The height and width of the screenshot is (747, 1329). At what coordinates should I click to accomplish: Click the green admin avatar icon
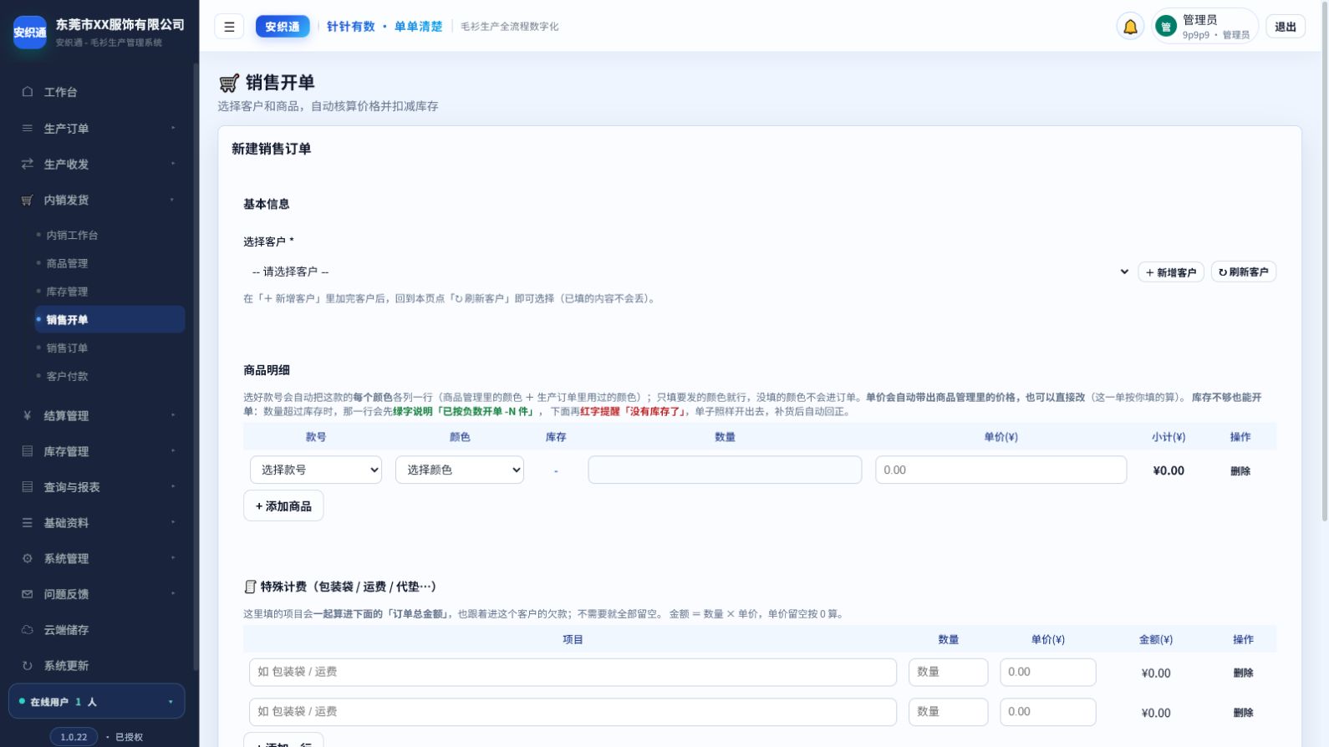(x=1165, y=27)
